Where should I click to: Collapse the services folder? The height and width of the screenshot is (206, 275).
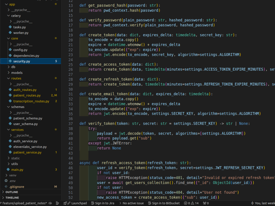click(x=9, y=130)
